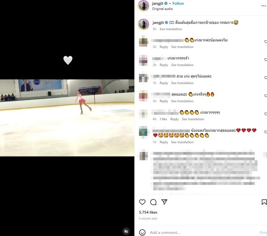Unmute video using speaker icon
This screenshot has width=267, height=236.
tap(126, 231)
